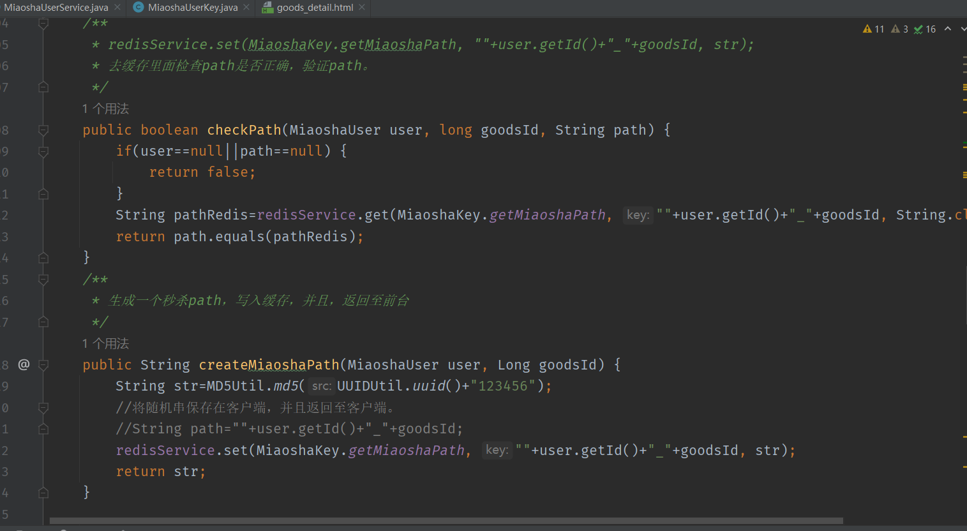Open the 16 typos indicator
967x531 pixels.
tap(924, 29)
